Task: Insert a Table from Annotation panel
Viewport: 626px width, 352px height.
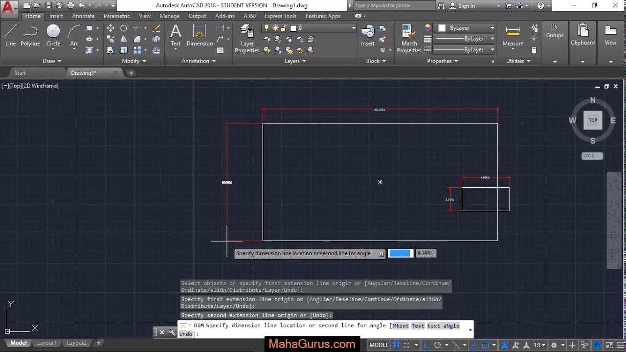Action: [x=221, y=50]
